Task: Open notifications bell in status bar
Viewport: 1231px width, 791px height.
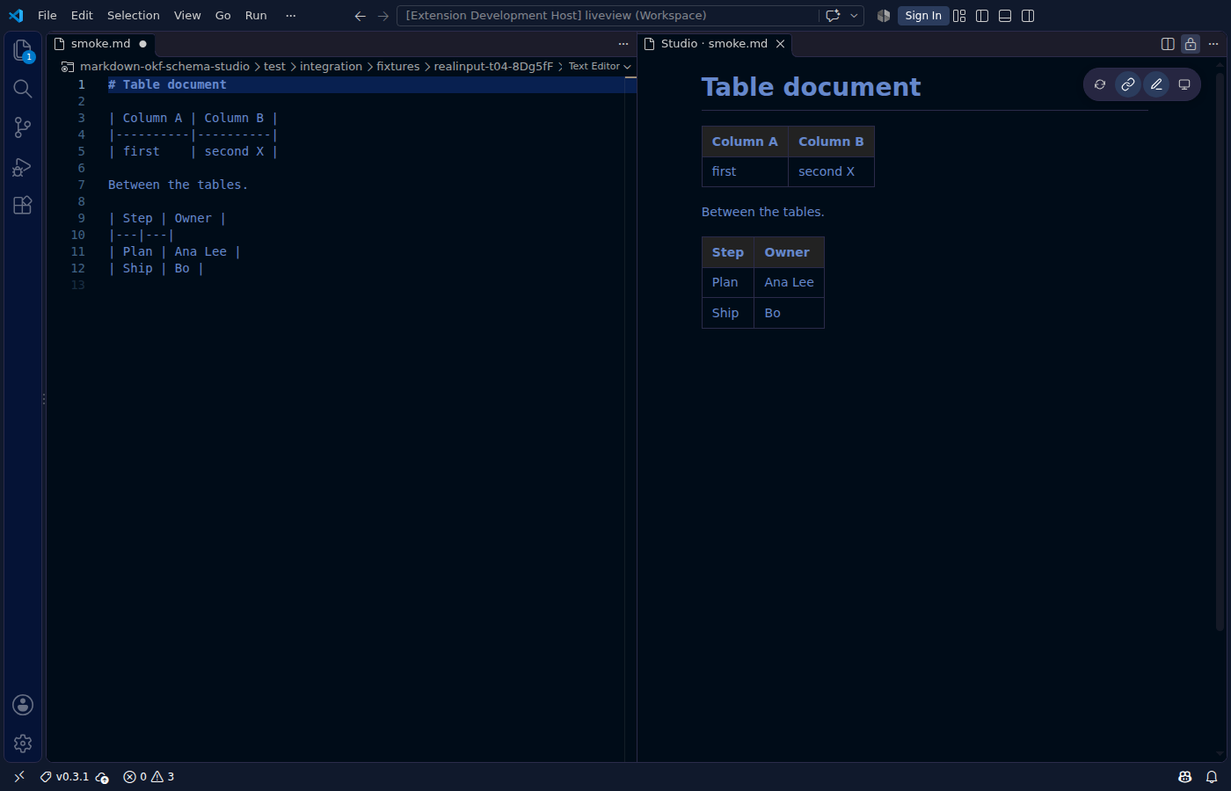Action: pyautogui.click(x=1212, y=777)
